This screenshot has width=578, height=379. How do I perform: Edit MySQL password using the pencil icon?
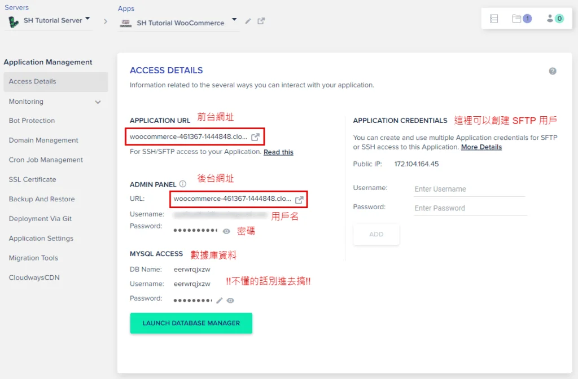pos(220,300)
